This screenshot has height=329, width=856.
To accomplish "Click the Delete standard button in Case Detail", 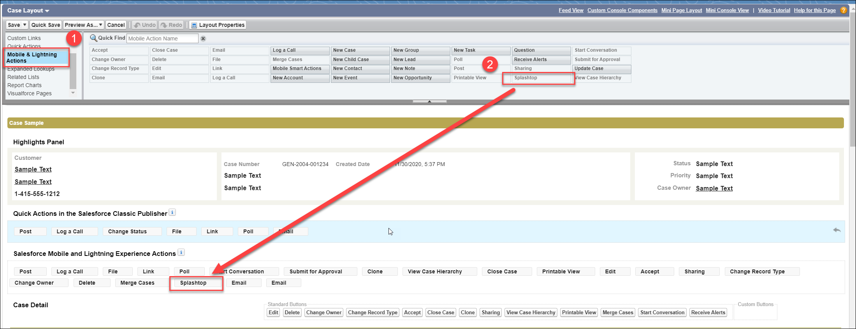I will [x=292, y=312].
